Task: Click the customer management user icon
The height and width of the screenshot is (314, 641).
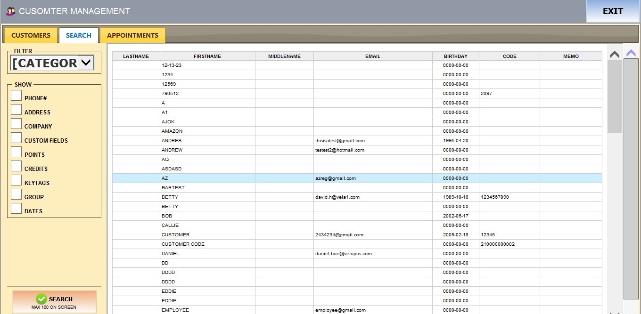Action: [x=10, y=11]
